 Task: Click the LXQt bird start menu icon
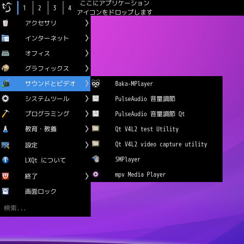[x=7, y=7]
